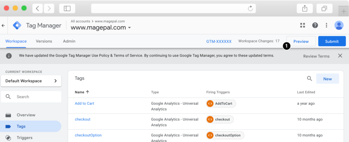Screen dimensions: 349x142
Task: Open www.magepal.com container dropdown
Action: click(x=101, y=28)
